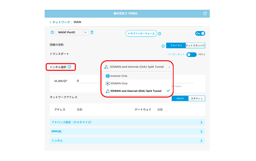Click the + サブインターフェース button
256x161 pixels.
[141, 34]
